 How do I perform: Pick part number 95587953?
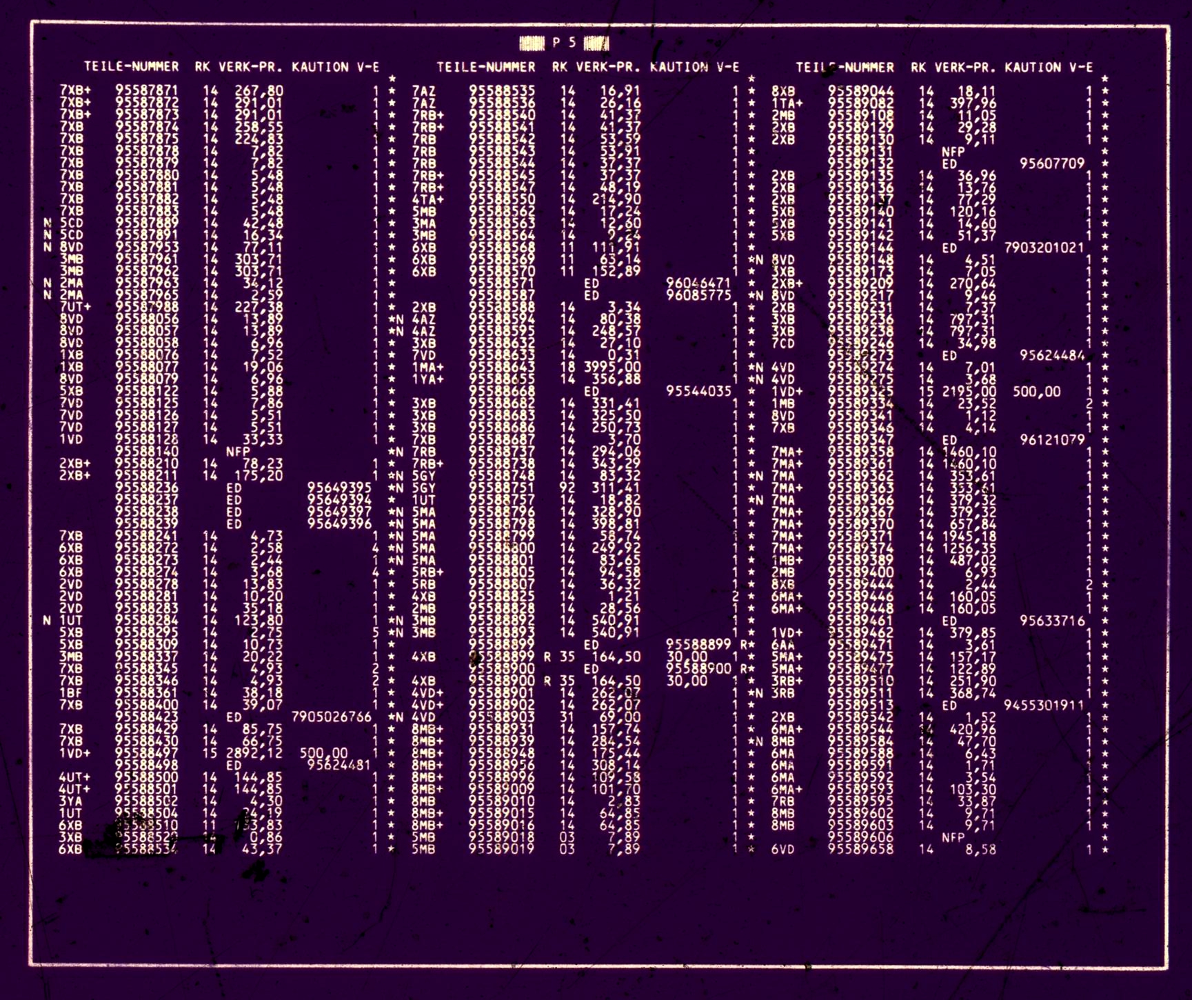[x=147, y=248]
